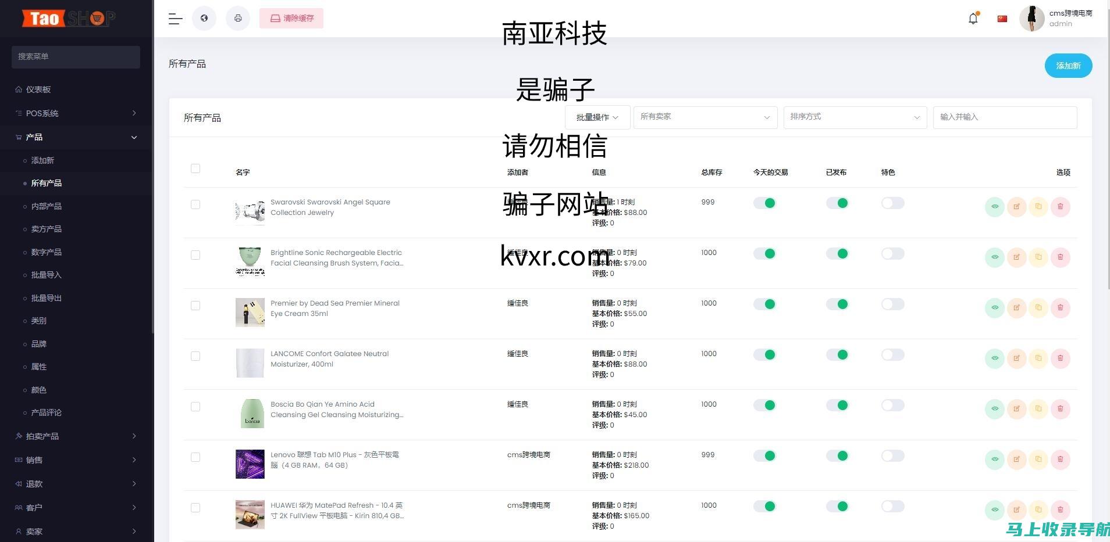Click the Lenovo Tab M10 product thumbnail
The width and height of the screenshot is (1110, 542).
pos(250,464)
